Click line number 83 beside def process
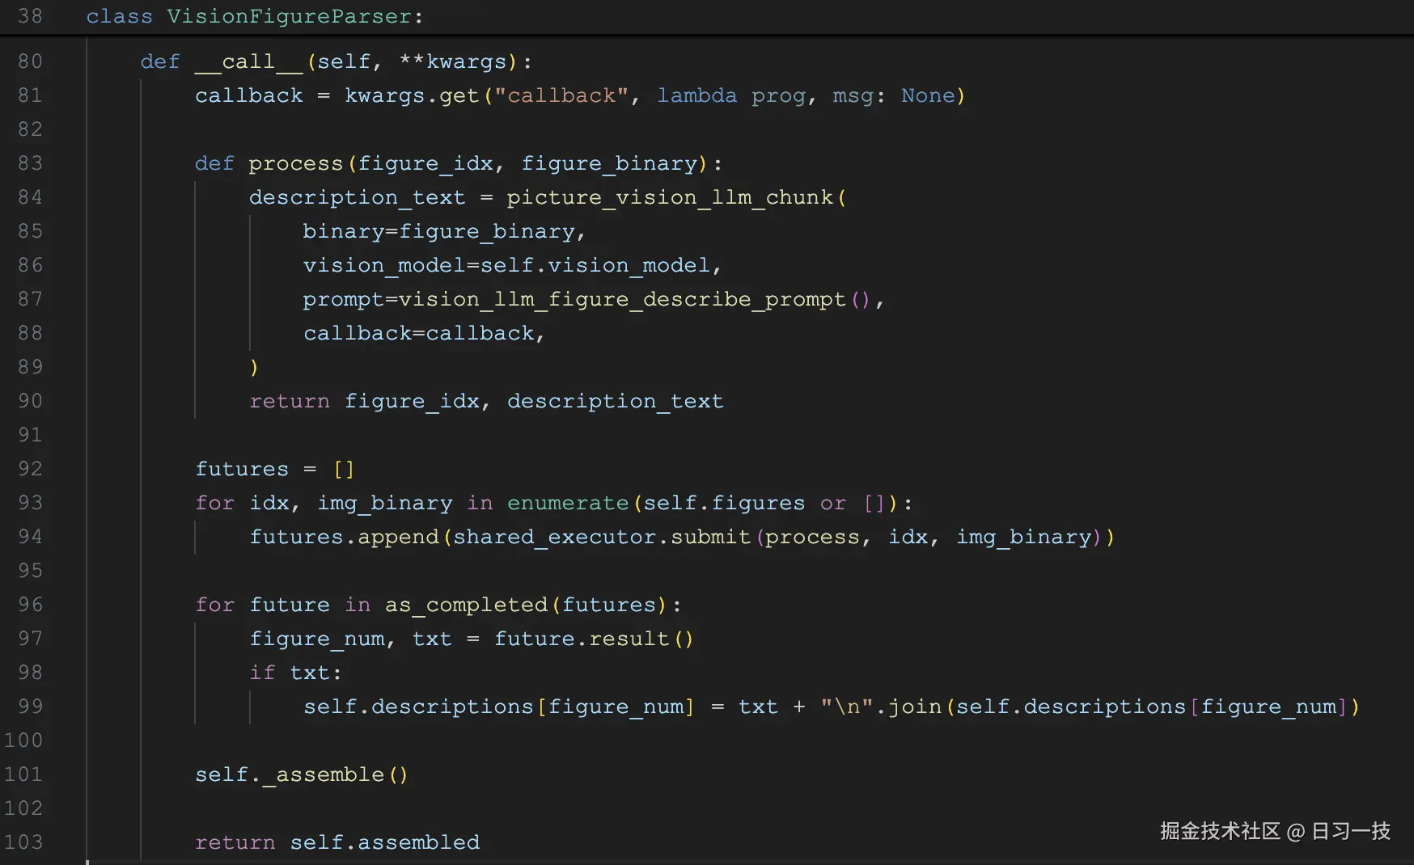 pyautogui.click(x=30, y=163)
